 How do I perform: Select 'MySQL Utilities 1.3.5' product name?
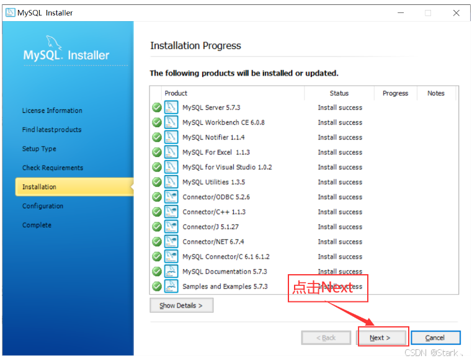coord(214,182)
